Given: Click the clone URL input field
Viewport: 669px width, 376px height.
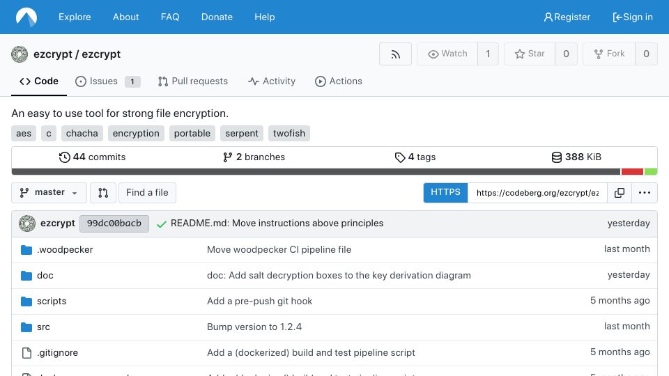Looking at the screenshot, I should click(537, 193).
